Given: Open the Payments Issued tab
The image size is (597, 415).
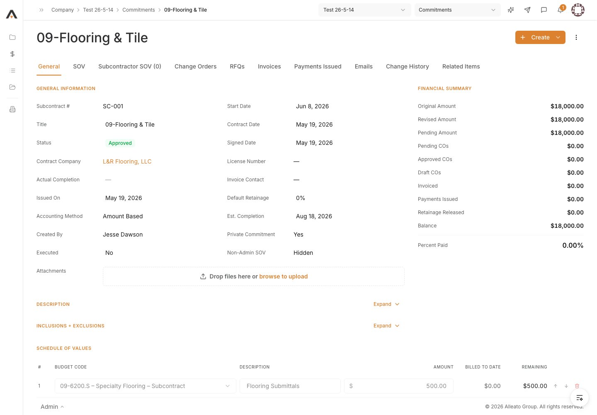Looking at the screenshot, I should [x=318, y=66].
